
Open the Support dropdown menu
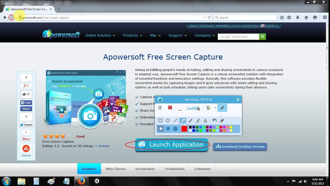click(178, 35)
